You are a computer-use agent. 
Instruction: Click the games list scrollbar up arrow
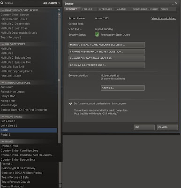point(59,15)
